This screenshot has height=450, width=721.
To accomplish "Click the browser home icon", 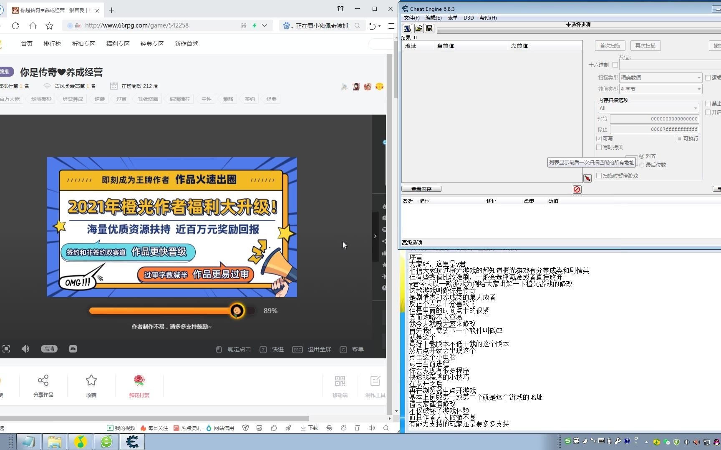I will click(33, 26).
